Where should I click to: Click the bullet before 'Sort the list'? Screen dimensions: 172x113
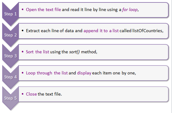(23, 52)
